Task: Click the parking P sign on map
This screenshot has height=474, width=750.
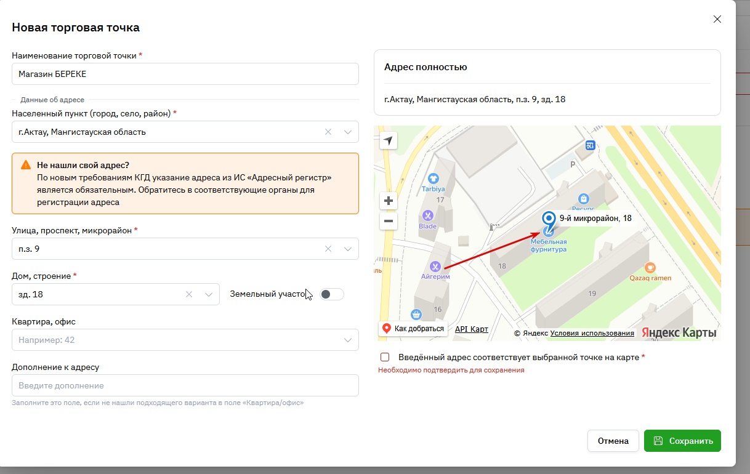Action: pyautogui.click(x=573, y=164)
